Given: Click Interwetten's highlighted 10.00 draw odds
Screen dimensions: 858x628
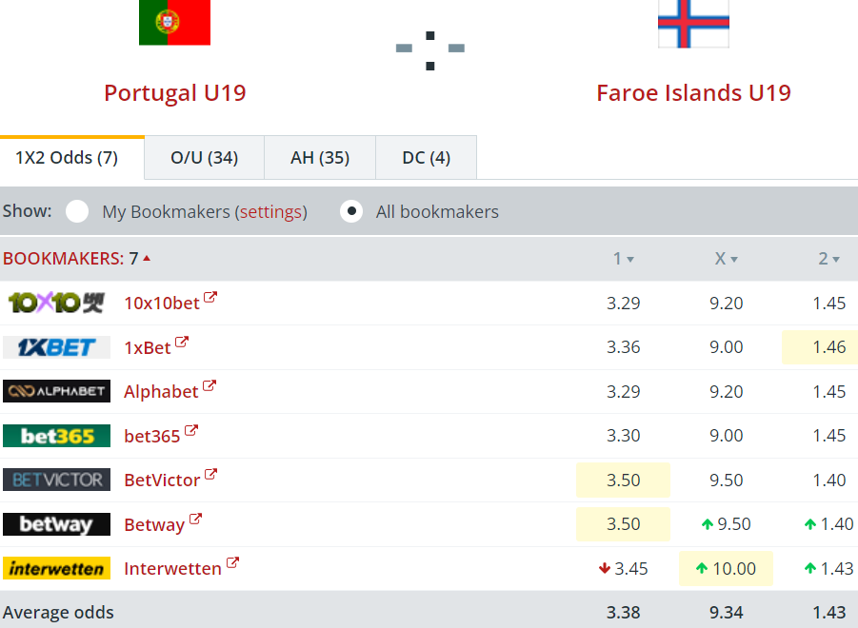Looking at the screenshot, I should (727, 569).
